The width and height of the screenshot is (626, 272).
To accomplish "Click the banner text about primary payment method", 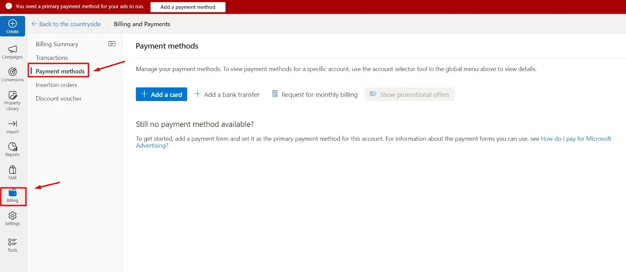I will (80, 7).
